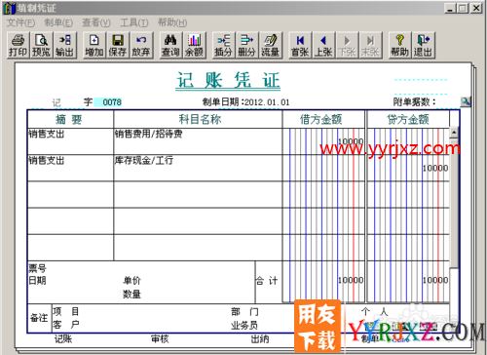Close the voucher window

[x=476, y=8]
